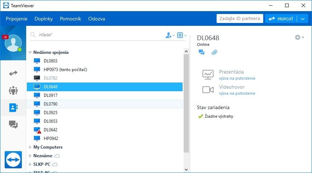The image size is (312, 173).
Task: Click Videohovor výzva na potvrdenie link
Action: [x=237, y=93]
